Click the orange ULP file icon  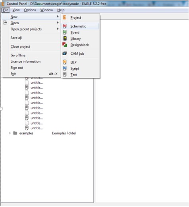click(x=65, y=62)
